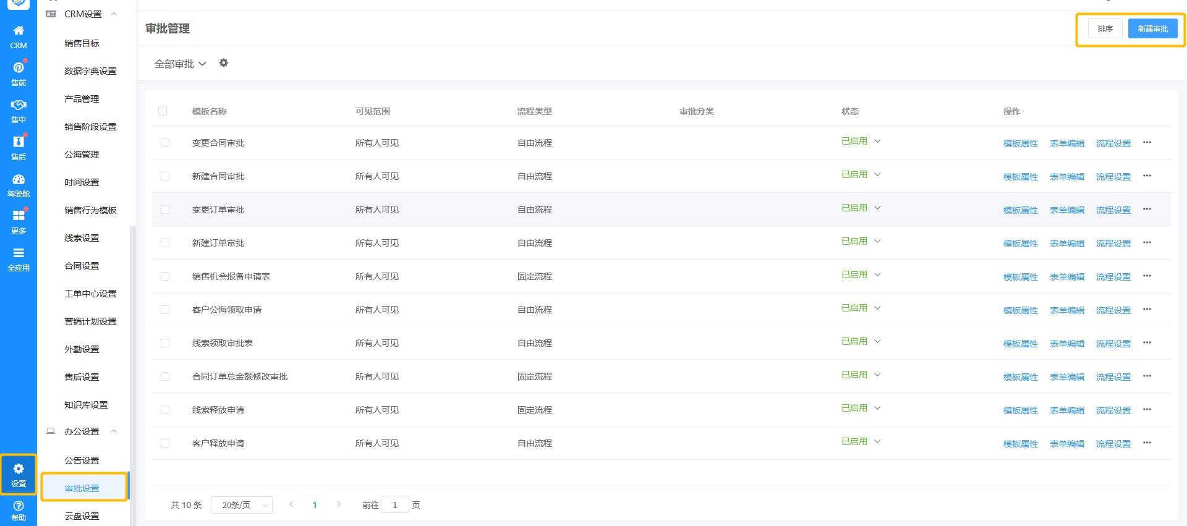Screen dimensions: 1187x526
Task: Expand the 全部审批 filter dropdown
Action: (180, 64)
